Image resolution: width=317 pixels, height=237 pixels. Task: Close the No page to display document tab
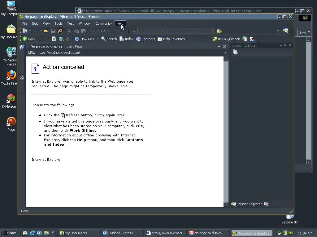[224, 46]
